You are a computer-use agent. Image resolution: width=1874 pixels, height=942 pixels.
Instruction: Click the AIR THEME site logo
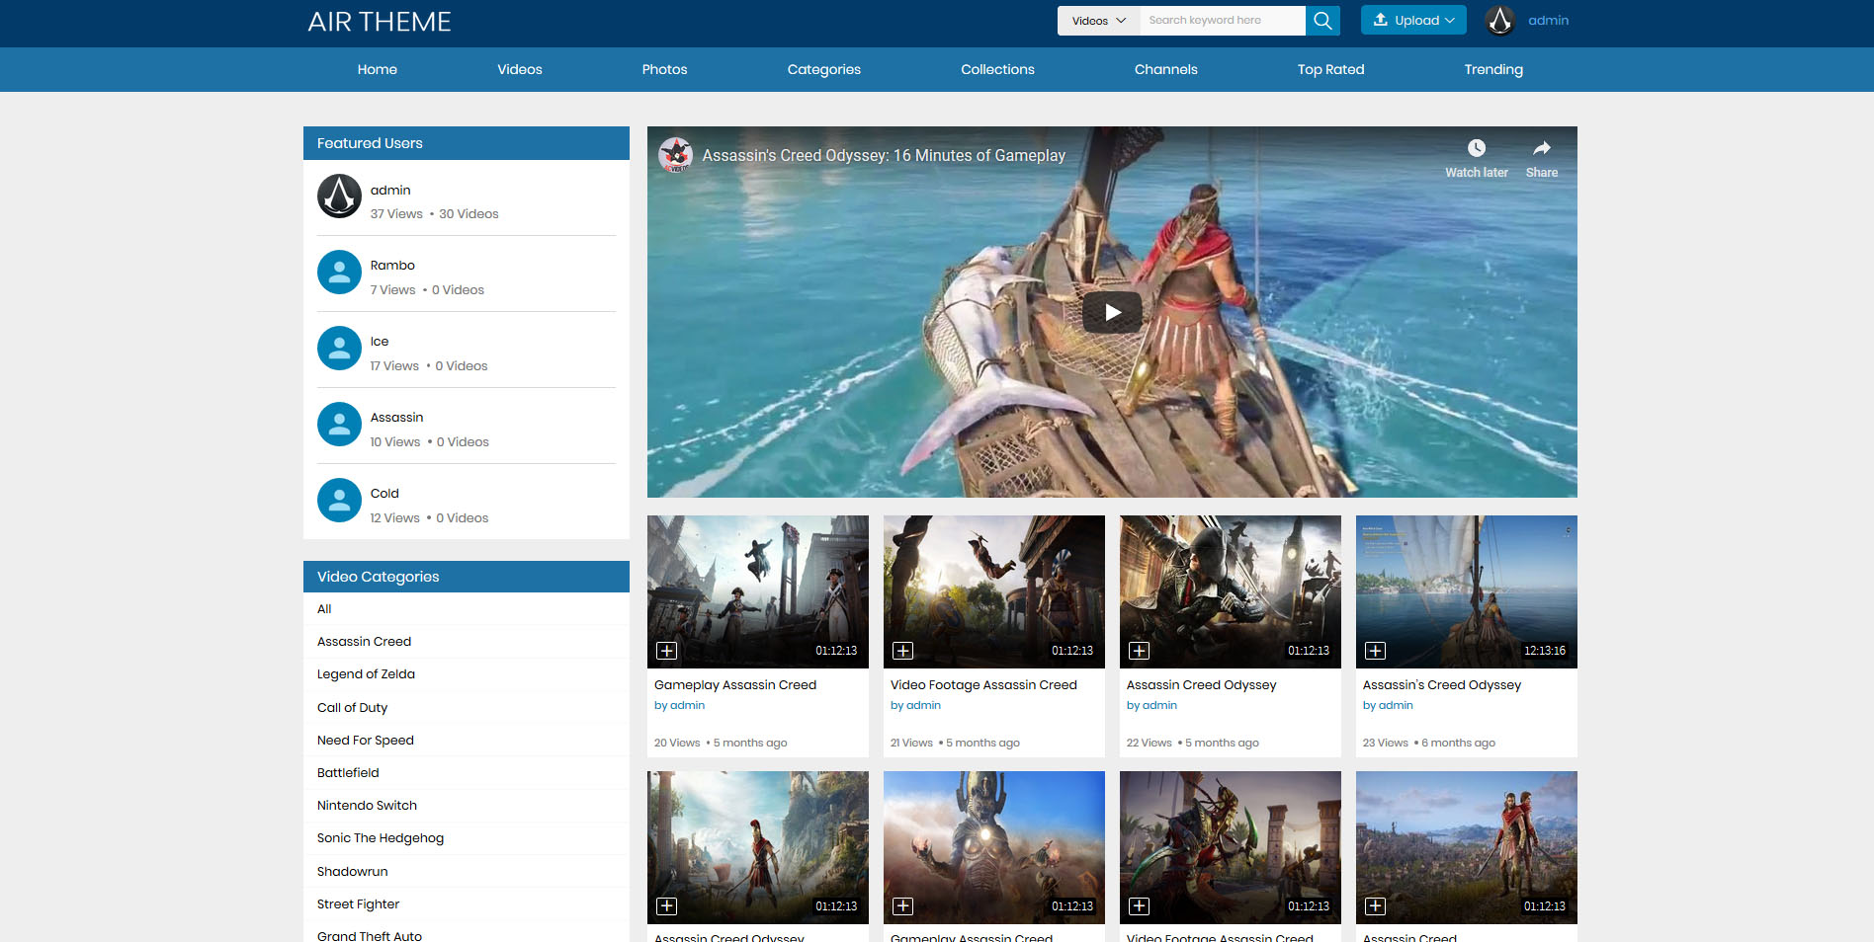pos(380,22)
